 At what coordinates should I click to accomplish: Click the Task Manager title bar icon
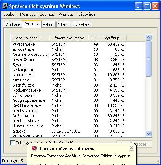[5, 6]
